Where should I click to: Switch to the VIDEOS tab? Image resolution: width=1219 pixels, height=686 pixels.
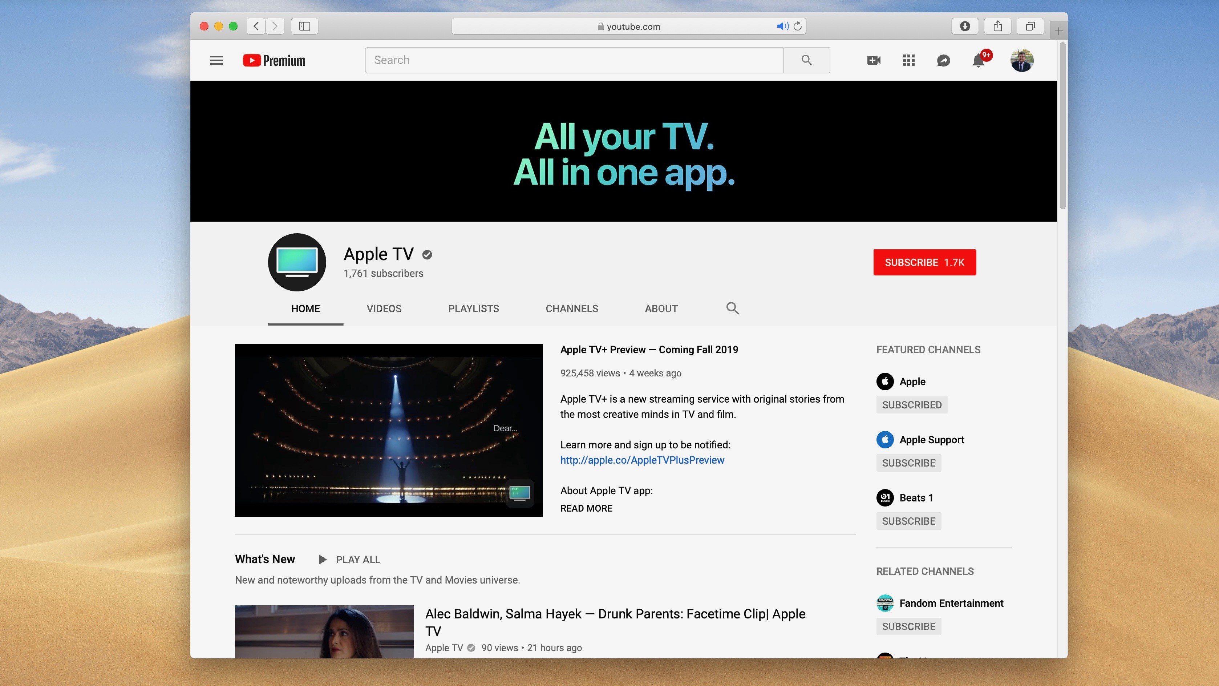point(383,308)
